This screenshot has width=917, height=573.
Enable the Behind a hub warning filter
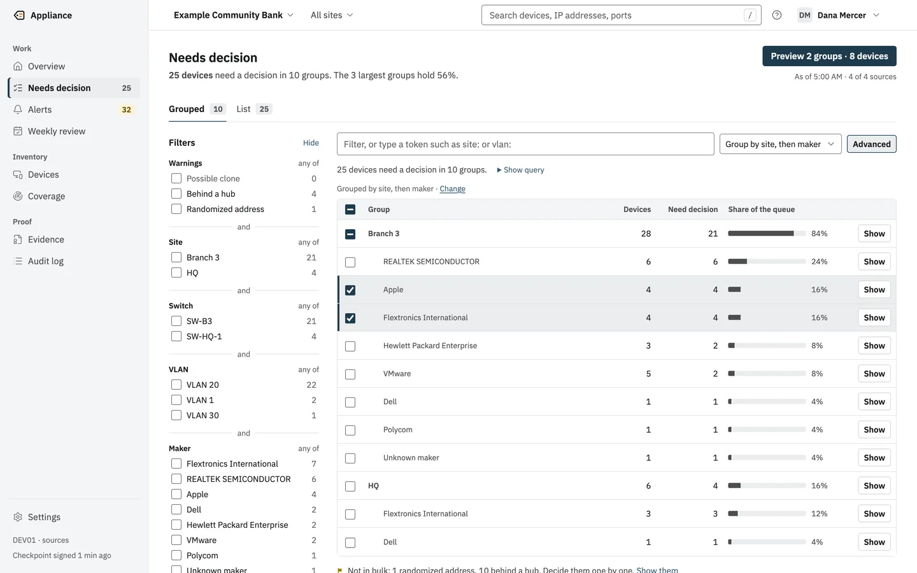coord(176,194)
